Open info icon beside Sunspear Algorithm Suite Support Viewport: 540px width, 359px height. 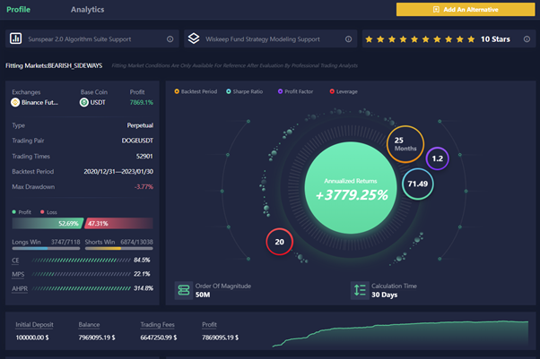(x=170, y=39)
